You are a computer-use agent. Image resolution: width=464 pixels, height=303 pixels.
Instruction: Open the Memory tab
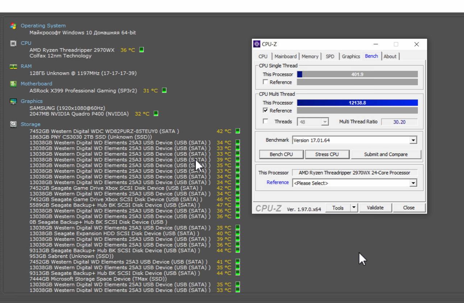[x=310, y=57]
